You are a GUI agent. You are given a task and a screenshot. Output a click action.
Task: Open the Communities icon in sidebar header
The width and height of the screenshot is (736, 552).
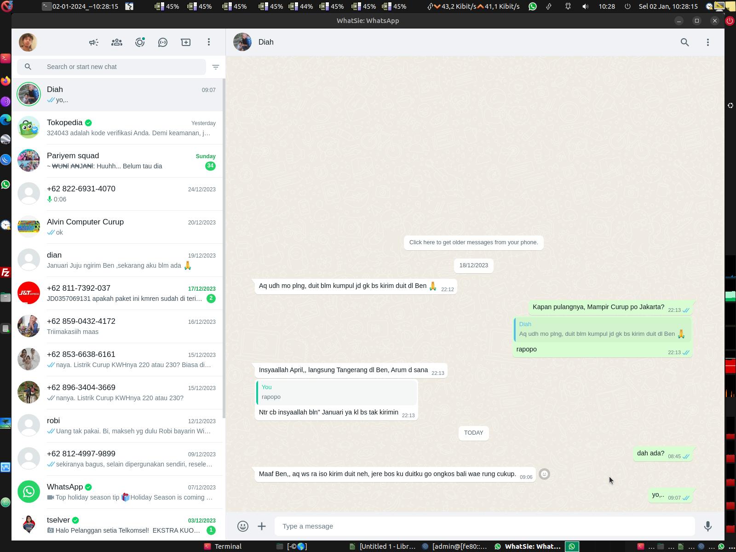coord(117,42)
